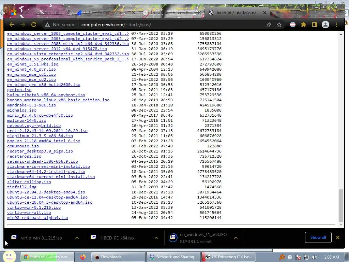Viewport: 349px width, 262px height.
Task: Click the page scrollbar thumb
Action: coord(341,205)
